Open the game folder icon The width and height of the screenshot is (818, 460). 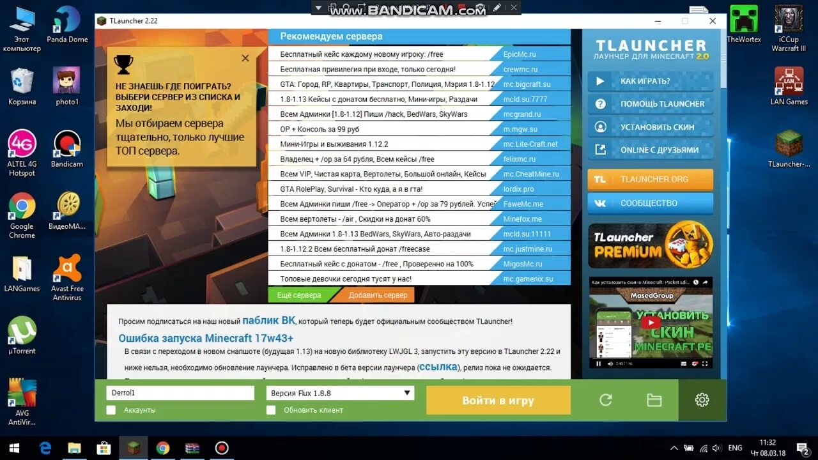tap(654, 400)
